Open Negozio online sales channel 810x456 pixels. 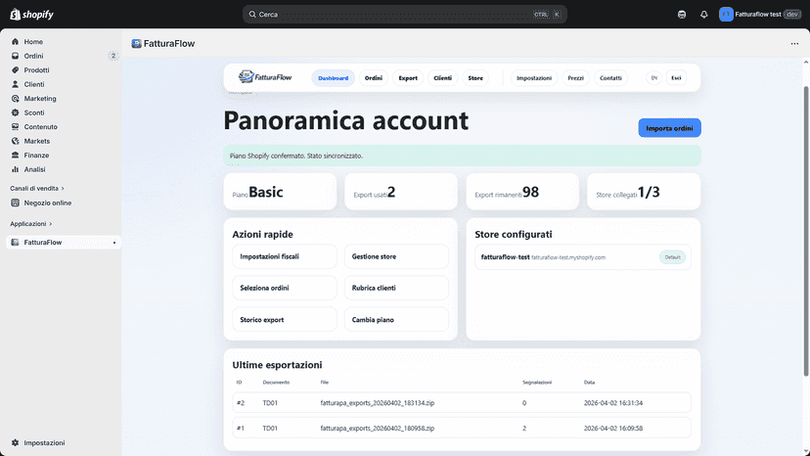point(48,203)
